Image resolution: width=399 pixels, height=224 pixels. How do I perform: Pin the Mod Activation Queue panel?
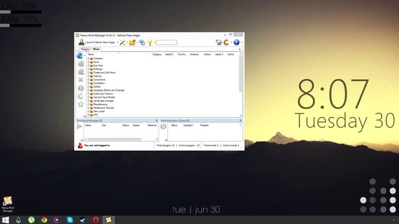pyautogui.click(x=241, y=121)
